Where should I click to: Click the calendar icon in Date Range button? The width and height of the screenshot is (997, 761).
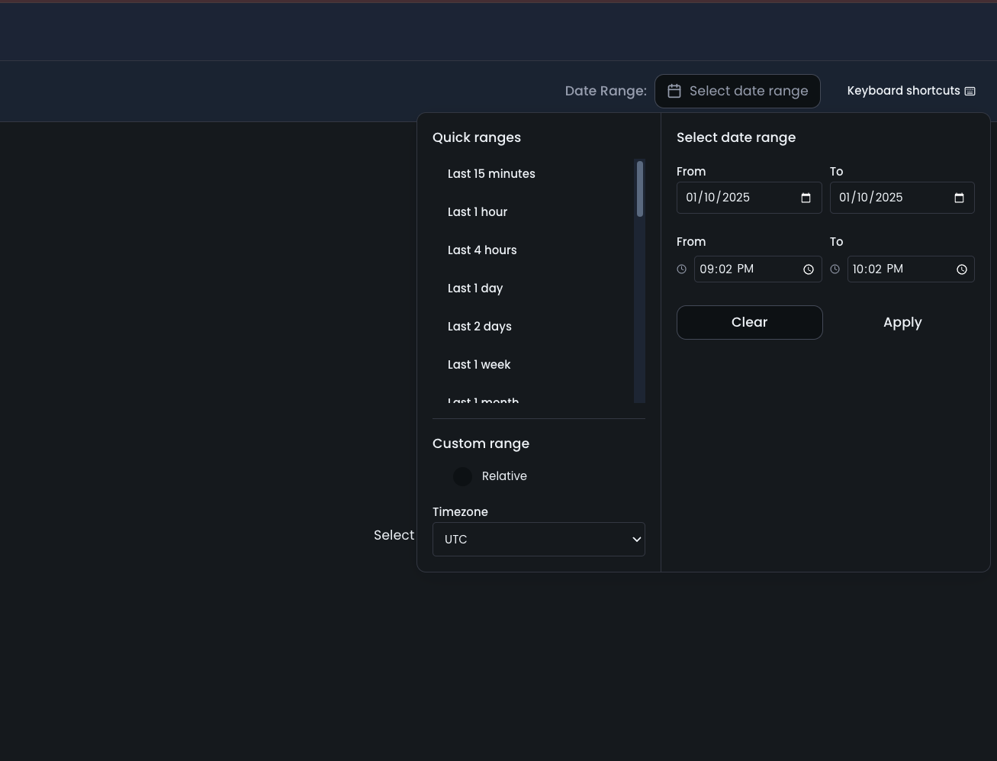point(674,91)
